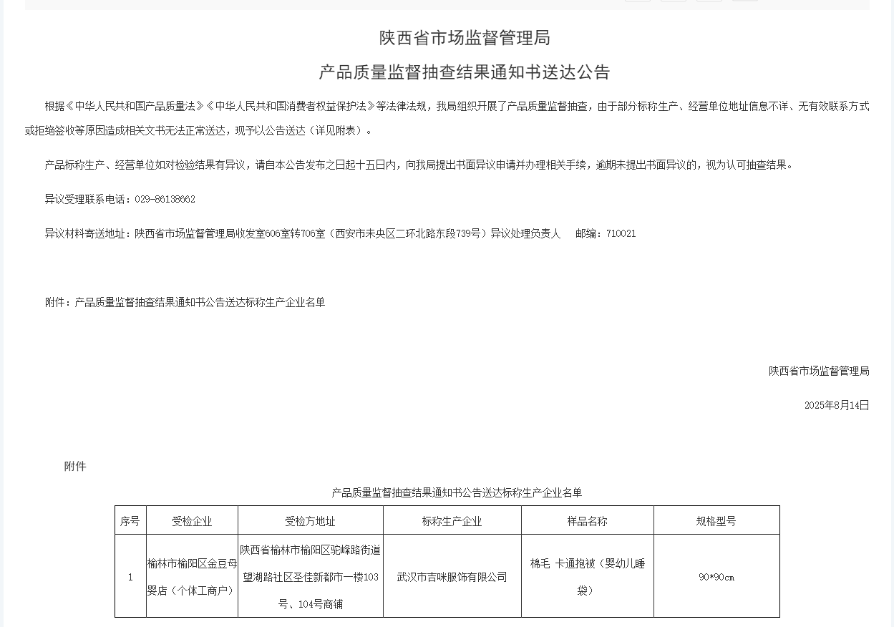
Task: Click the 90*90cm specification cell
Action: pyautogui.click(x=716, y=577)
